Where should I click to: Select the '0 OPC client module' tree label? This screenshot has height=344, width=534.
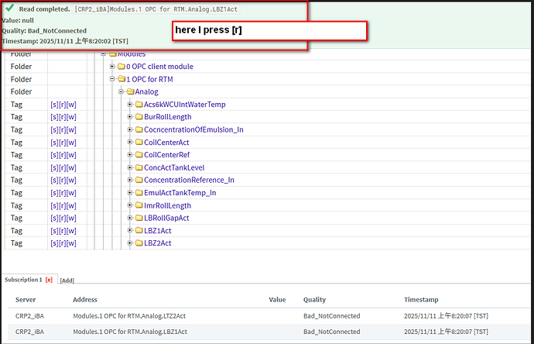(159, 67)
